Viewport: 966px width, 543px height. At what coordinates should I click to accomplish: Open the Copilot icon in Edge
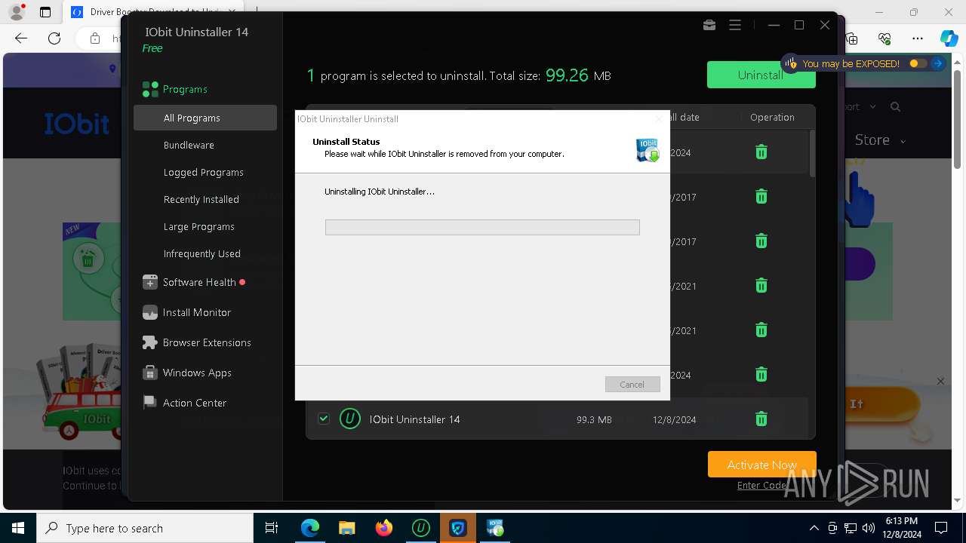949,38
